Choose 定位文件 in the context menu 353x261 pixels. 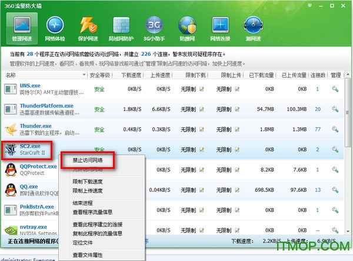(82, 243)
